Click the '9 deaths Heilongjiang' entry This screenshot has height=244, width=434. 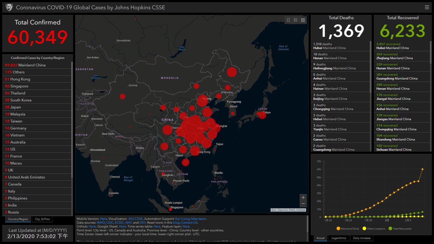340,66
